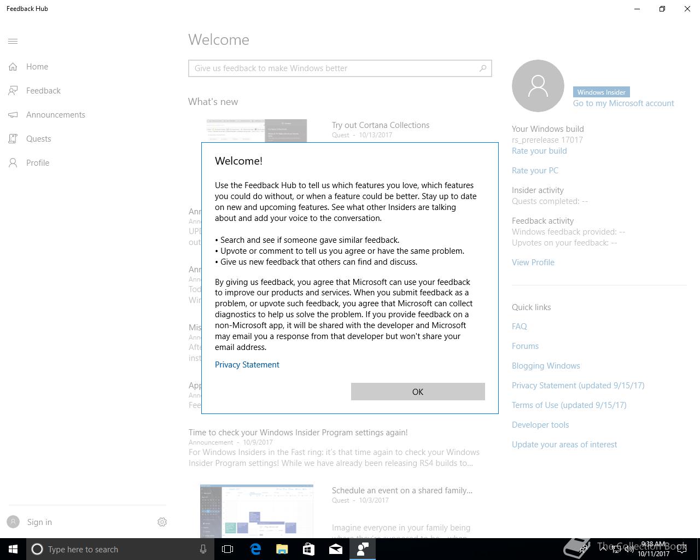The image size is (700, 560).
Task: Select Profile in the navigation pane
Action: [x=87, y=163]
